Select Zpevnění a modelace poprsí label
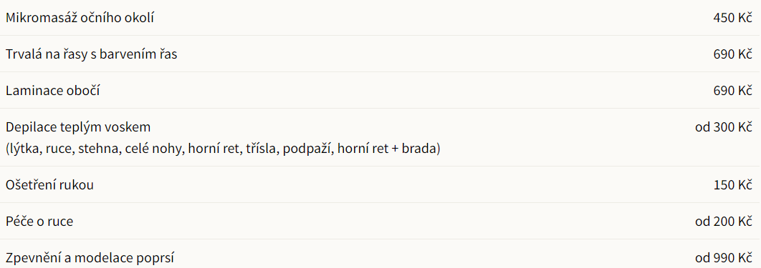The height and width of the screenshot is (268, 761). coord(90,258)
